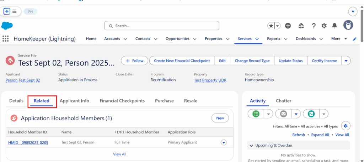Switch to the Chatter tab

(283, 101)
